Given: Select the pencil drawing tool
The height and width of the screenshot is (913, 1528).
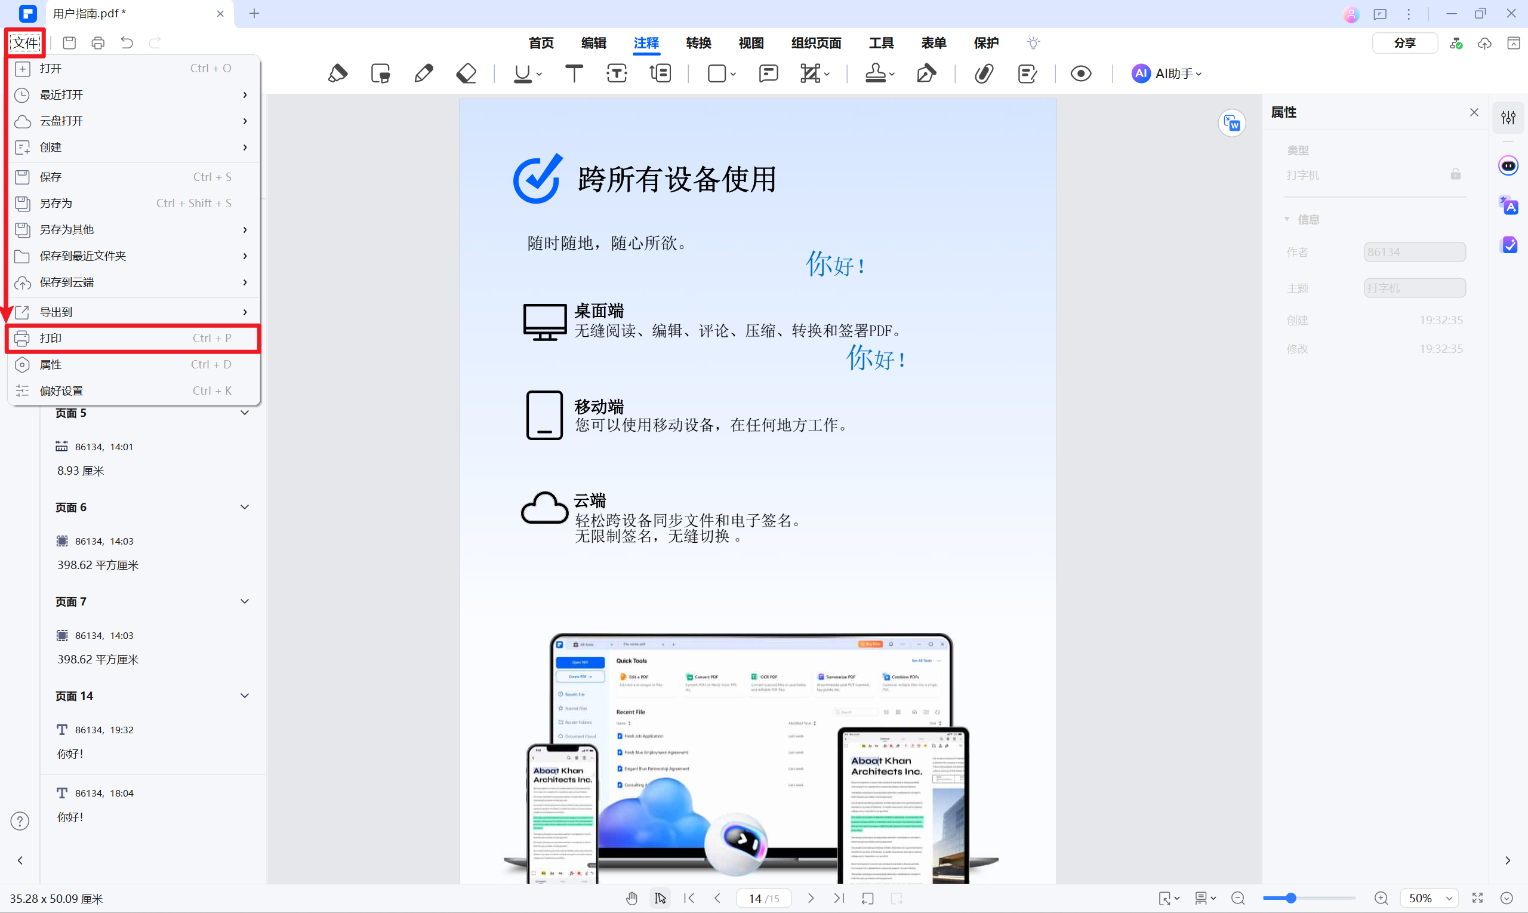Looking at the screenshot, I should [x=423, y=73].
